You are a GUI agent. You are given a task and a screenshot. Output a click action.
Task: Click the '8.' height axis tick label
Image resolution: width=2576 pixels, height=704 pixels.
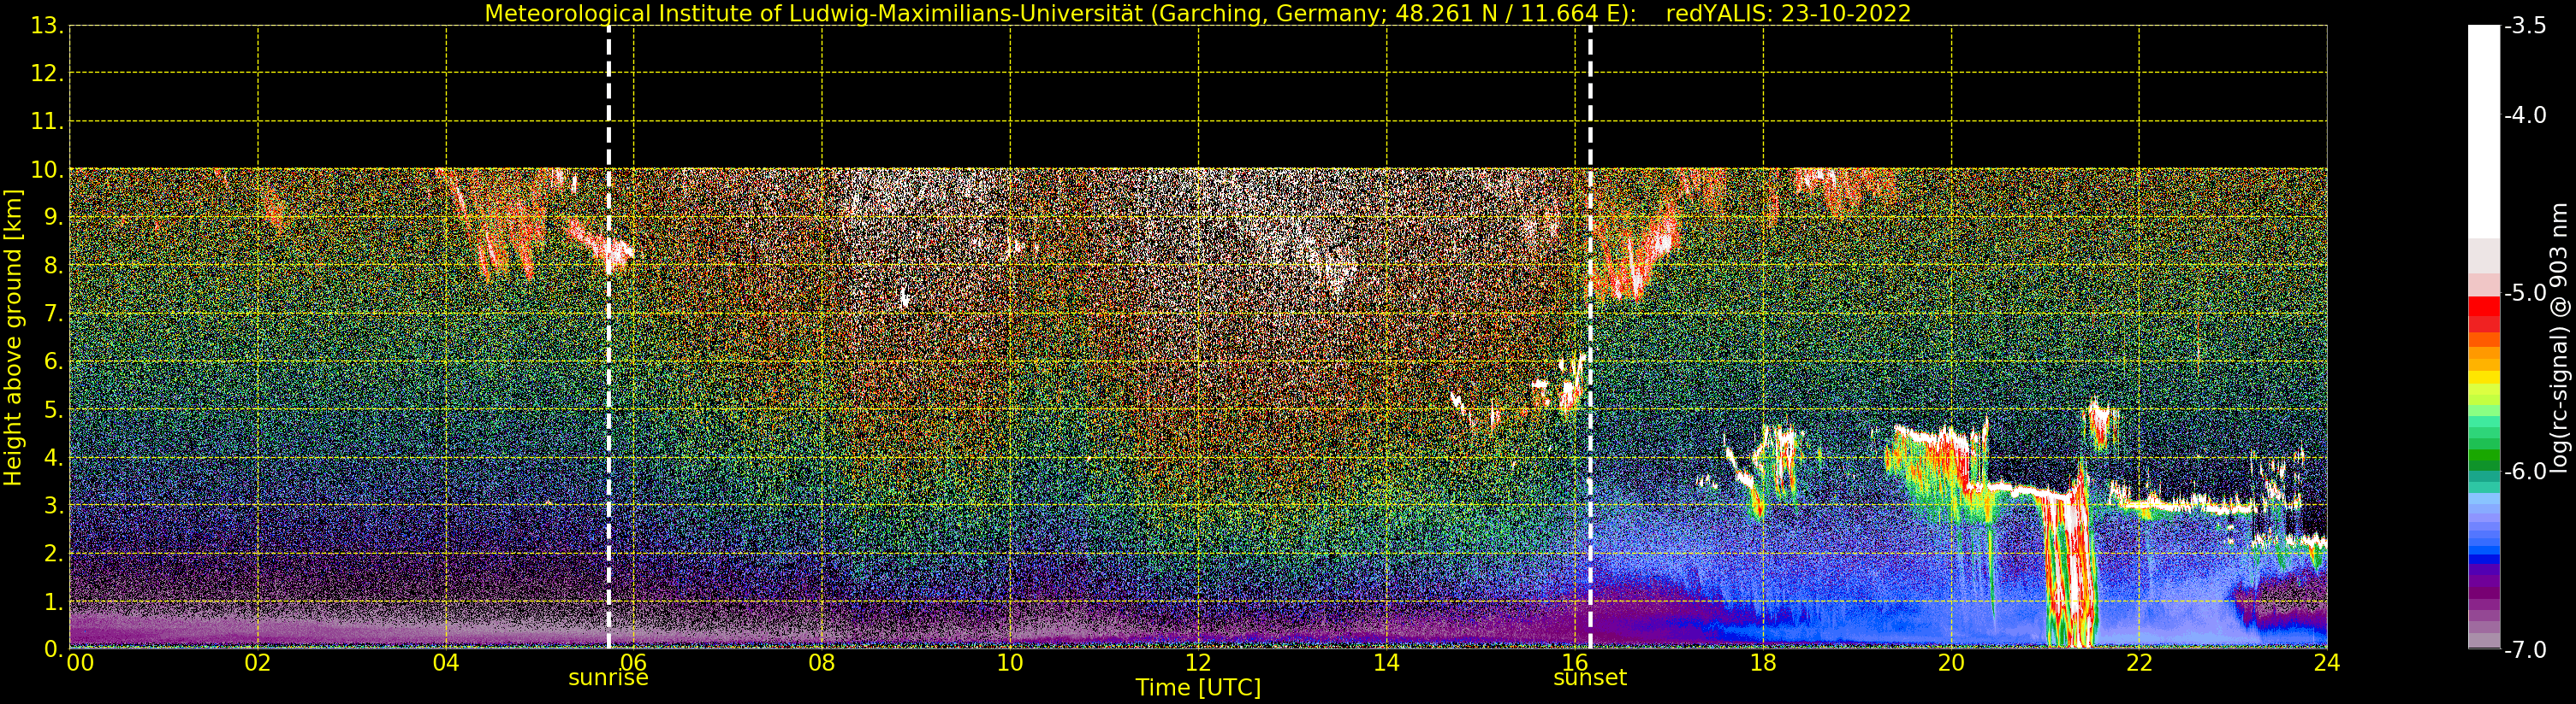tap(54, 266)
